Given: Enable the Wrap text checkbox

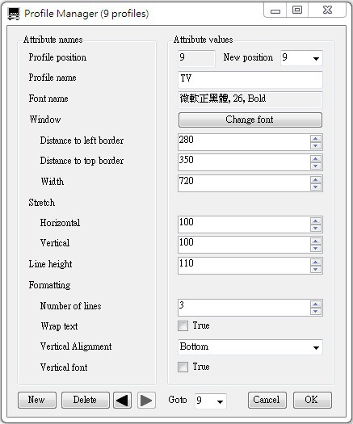Looking at the screenshot, I should coord(183,325).
